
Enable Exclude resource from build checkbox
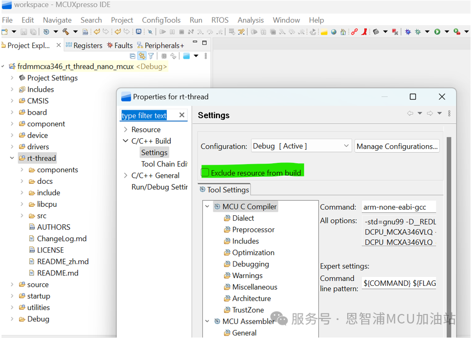click(205, 173)
